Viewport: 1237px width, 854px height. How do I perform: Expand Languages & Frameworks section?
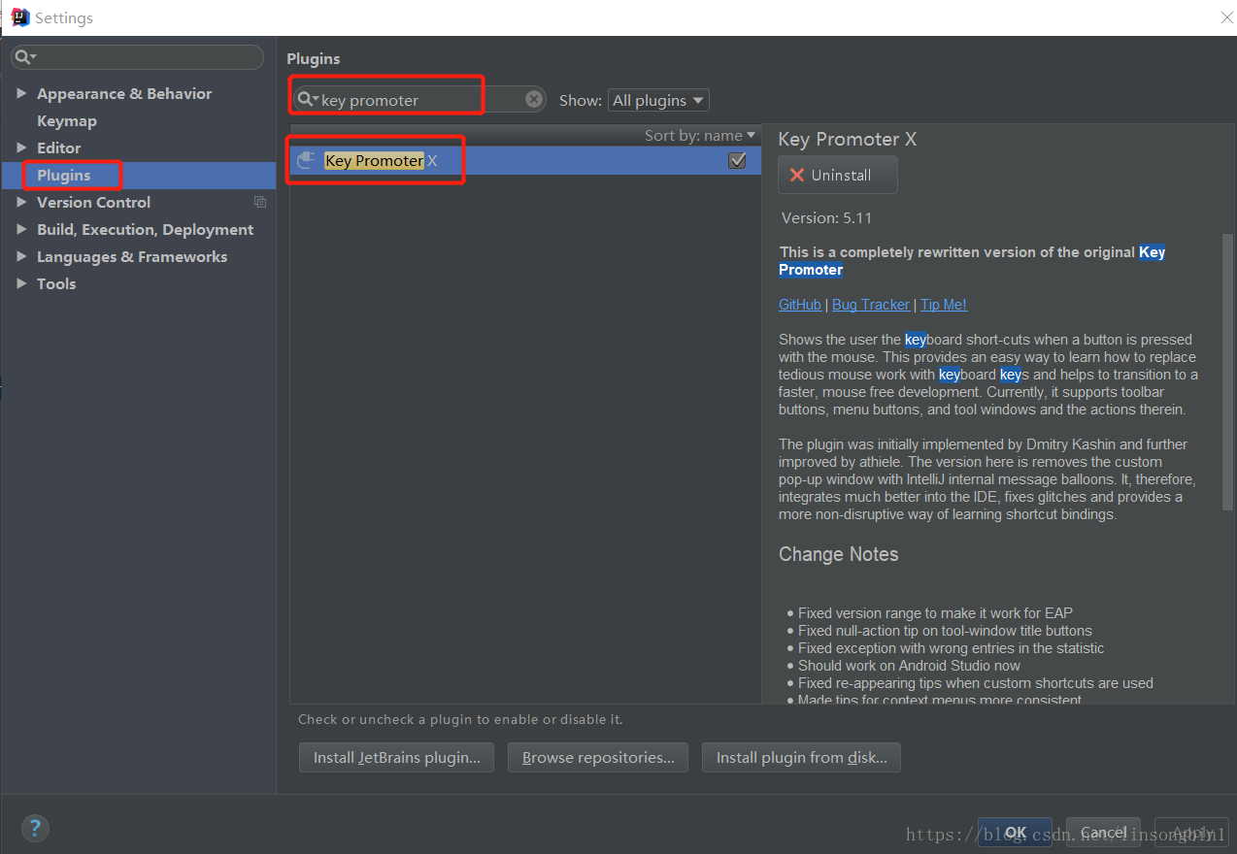pos(22,256)
